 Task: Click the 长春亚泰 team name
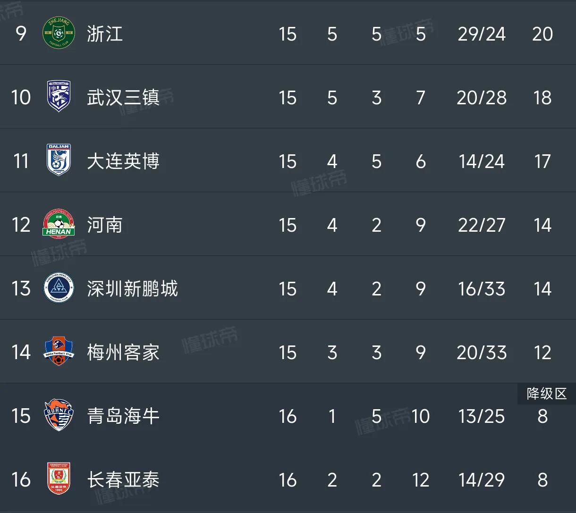click(x=123, y=480)
